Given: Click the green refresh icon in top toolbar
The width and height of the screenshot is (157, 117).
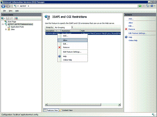Looking at the screenshot, I should [x=140, y=6].
